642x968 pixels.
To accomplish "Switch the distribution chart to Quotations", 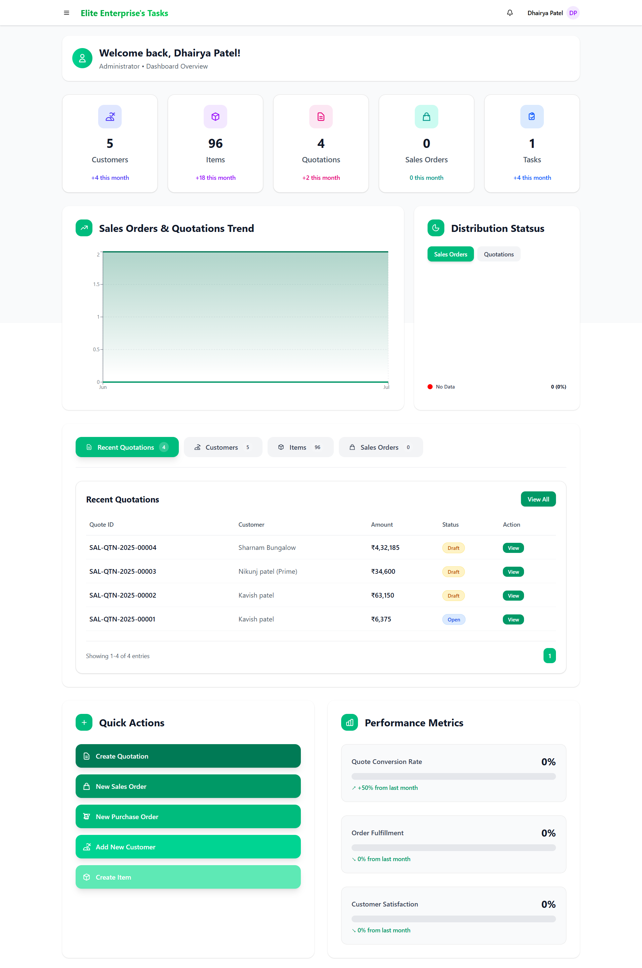I will 499,254.
